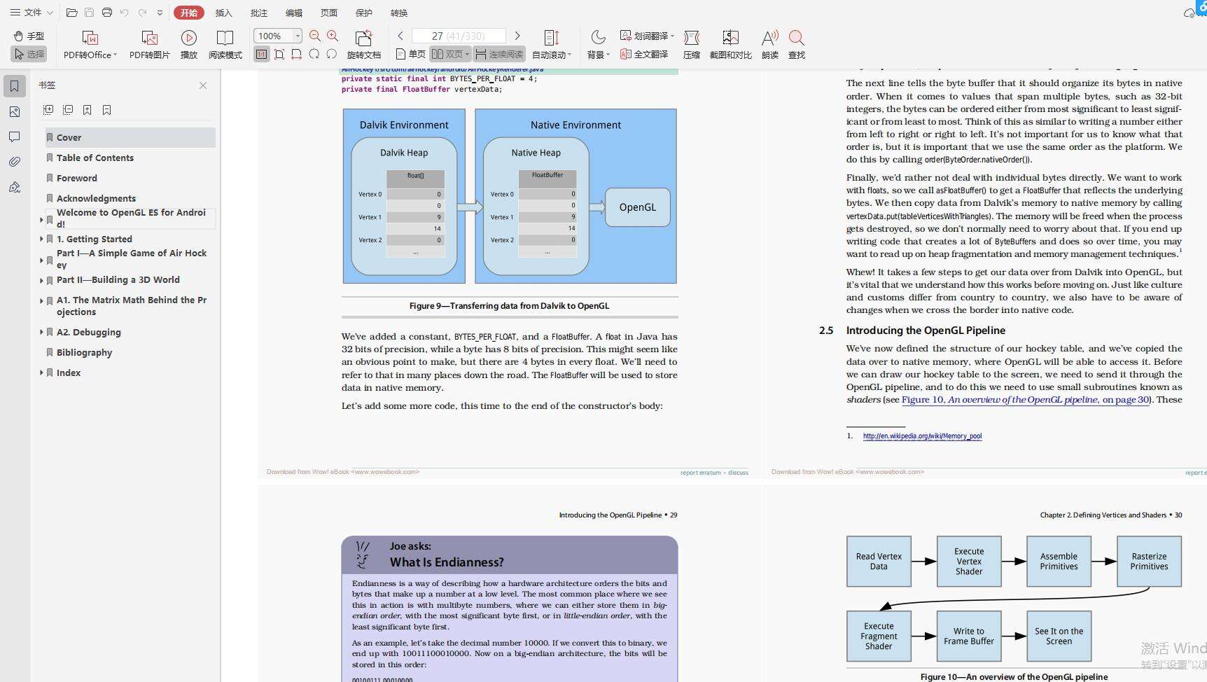Switch to 单页 single page layout

coord(410,54)
